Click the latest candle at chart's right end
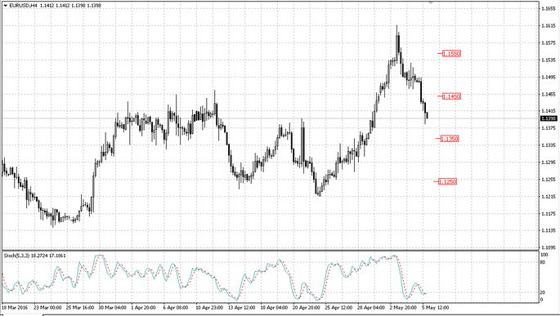560x316 pixels. tap(427, 115)
